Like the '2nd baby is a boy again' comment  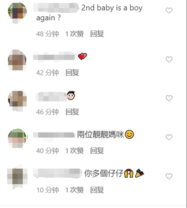coord(169,11)
